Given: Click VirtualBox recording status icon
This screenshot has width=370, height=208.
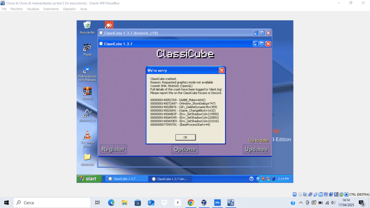Looking at the screenshot, I should [331, 195].
